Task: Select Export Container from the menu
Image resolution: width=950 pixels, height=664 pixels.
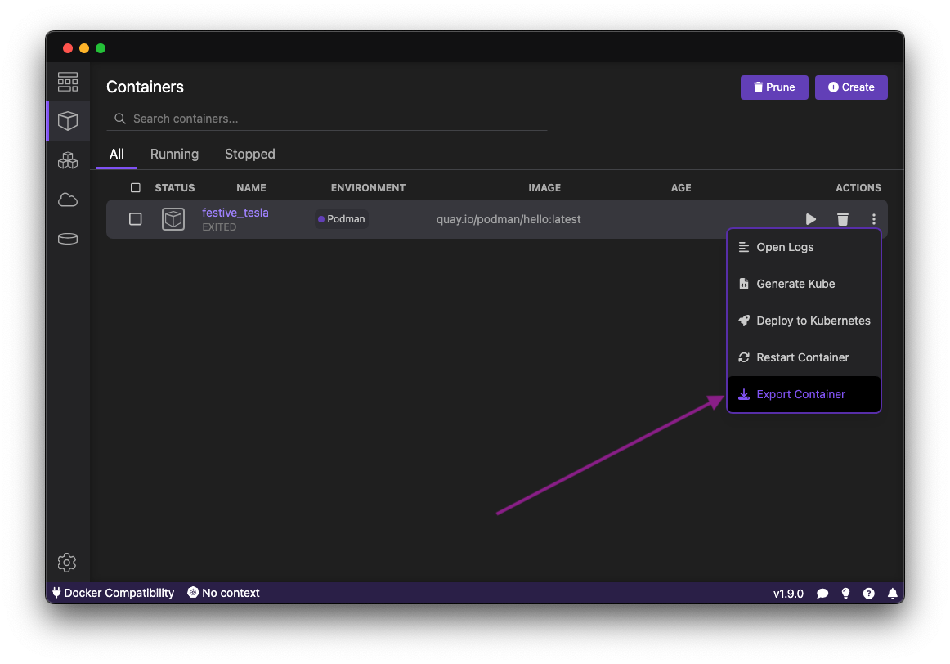Action: [x=800, y=393]
